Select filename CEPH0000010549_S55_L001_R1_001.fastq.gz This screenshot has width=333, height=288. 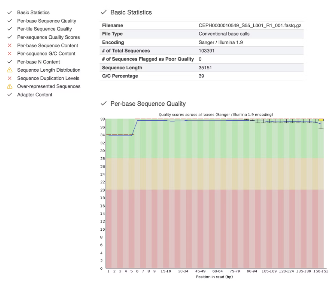(x=250, y=25)
